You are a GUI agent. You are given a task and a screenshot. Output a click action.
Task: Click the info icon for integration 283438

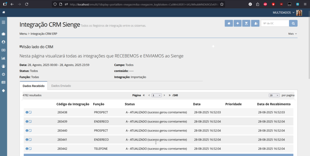pyautogui.click(x=27, y=112)
